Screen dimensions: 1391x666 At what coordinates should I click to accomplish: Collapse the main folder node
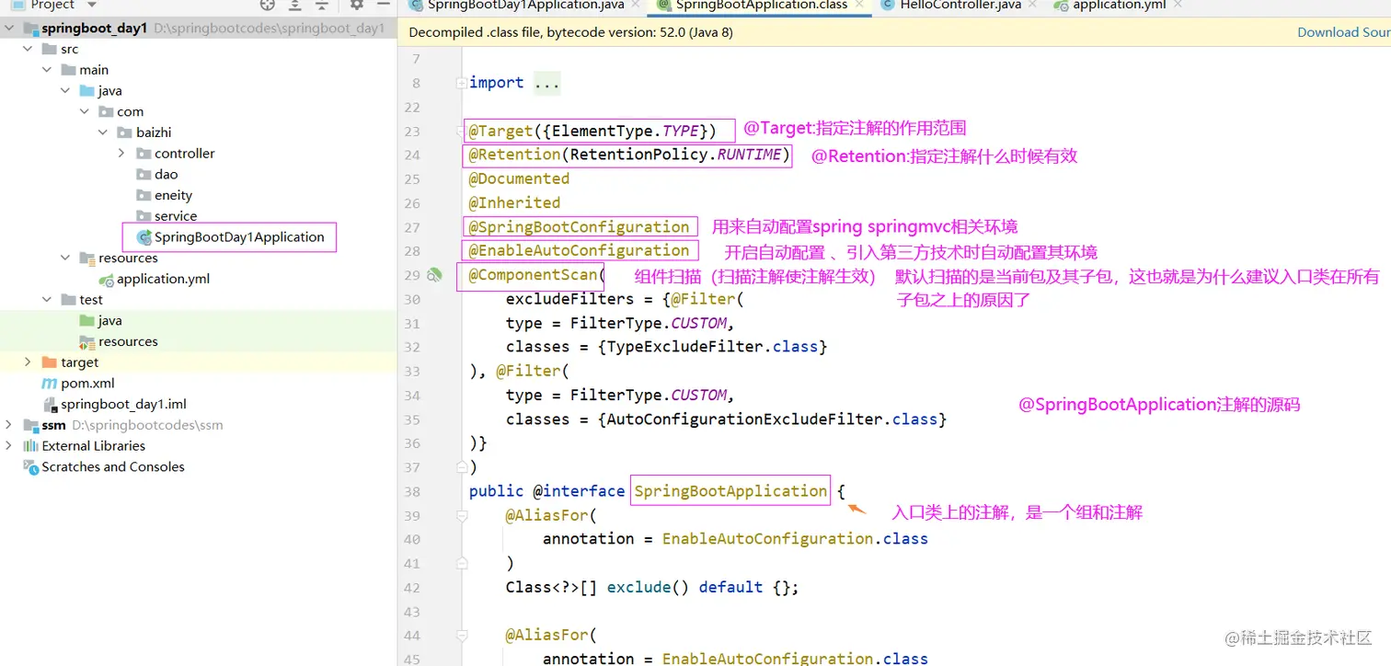47,70
